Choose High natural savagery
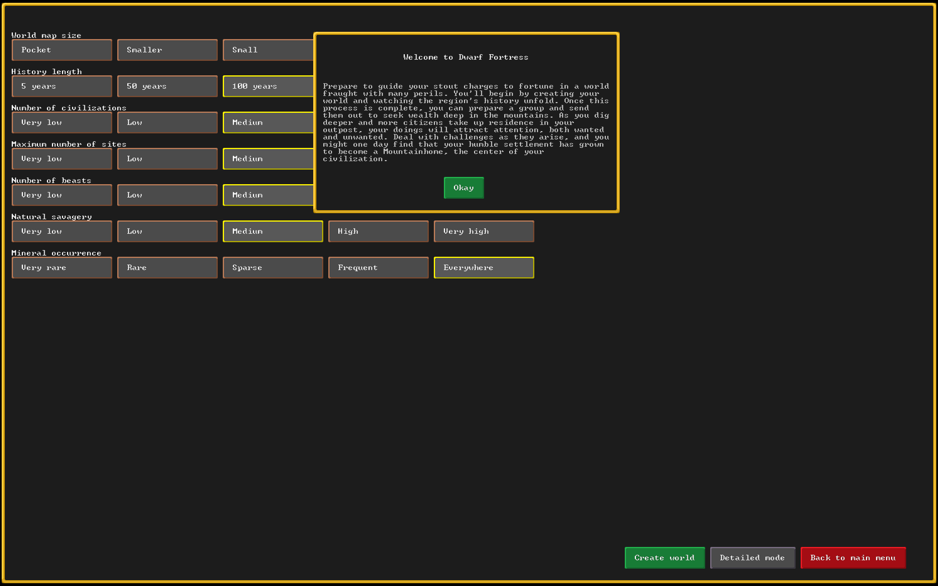This screenshot has height=586, width=938. (x=378, y=232)
